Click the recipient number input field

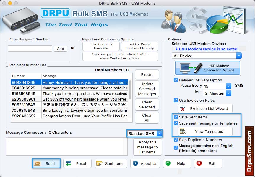click(30, 49)
